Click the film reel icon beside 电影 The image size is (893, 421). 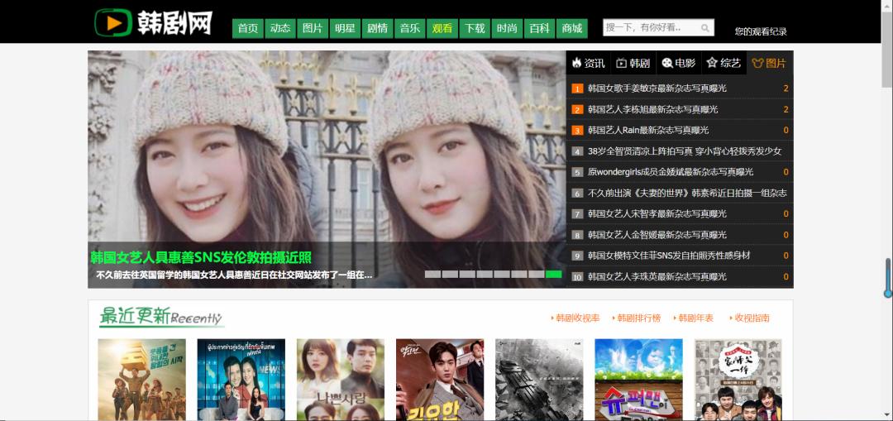667,63
